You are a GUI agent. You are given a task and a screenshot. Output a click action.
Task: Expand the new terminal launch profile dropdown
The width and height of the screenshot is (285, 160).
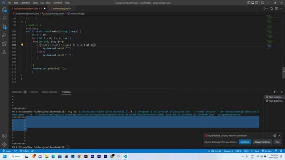coord(277,92)
